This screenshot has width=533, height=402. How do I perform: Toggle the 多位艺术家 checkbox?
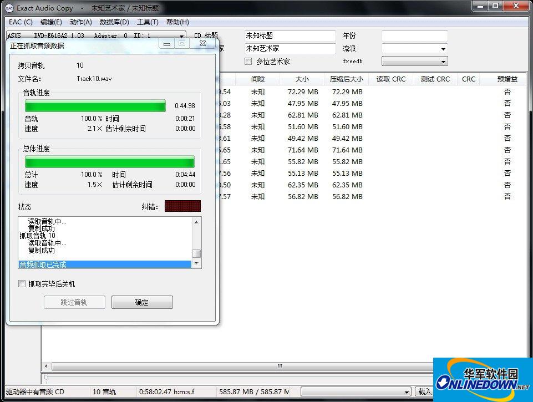coord(248,61)
